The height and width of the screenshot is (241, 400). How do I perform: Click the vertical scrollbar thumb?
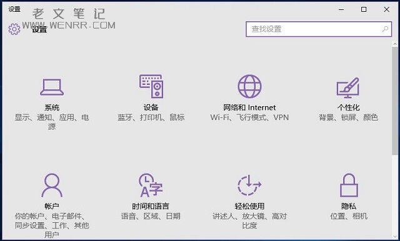(395, 101)
